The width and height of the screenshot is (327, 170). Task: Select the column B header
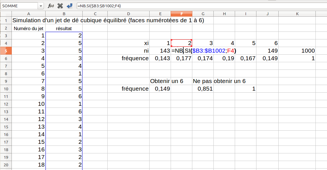(64, 14)
